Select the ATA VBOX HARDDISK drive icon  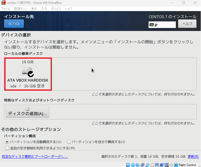click(x=28, y=72)
